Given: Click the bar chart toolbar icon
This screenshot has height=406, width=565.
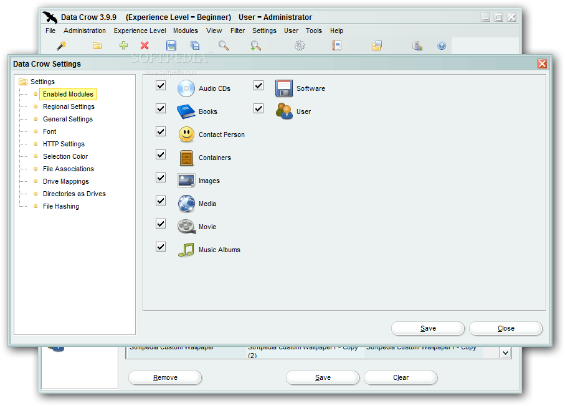Looking at the screenshot, I should [x=417, y=45].
